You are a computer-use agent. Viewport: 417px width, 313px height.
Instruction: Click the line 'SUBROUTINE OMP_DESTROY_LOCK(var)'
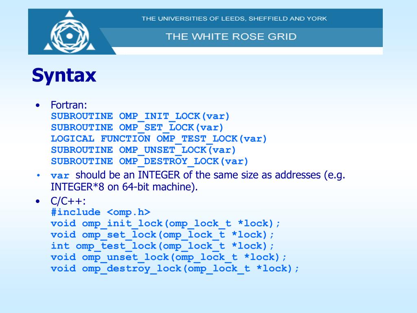(149, 161)
